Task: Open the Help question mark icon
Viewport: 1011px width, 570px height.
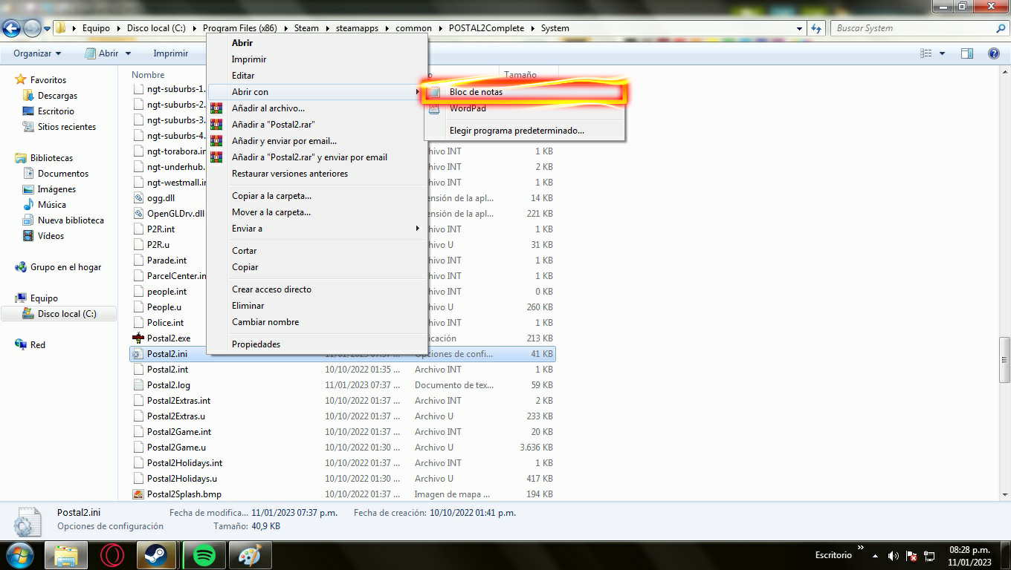Action: pos(993,53)
